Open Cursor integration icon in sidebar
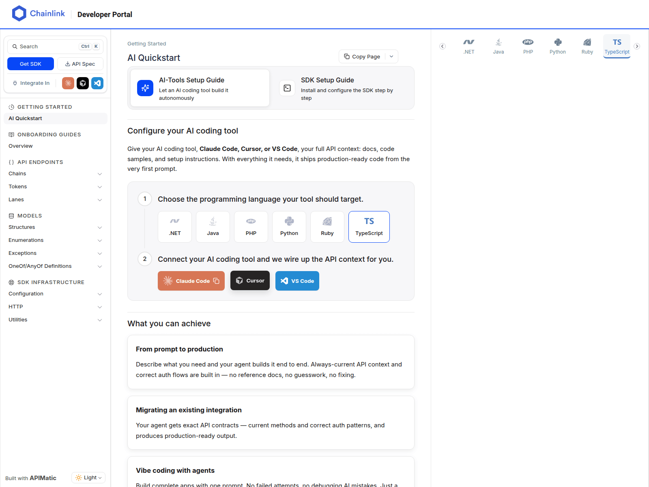Screen dimensions: 649x487 (83, 83)
